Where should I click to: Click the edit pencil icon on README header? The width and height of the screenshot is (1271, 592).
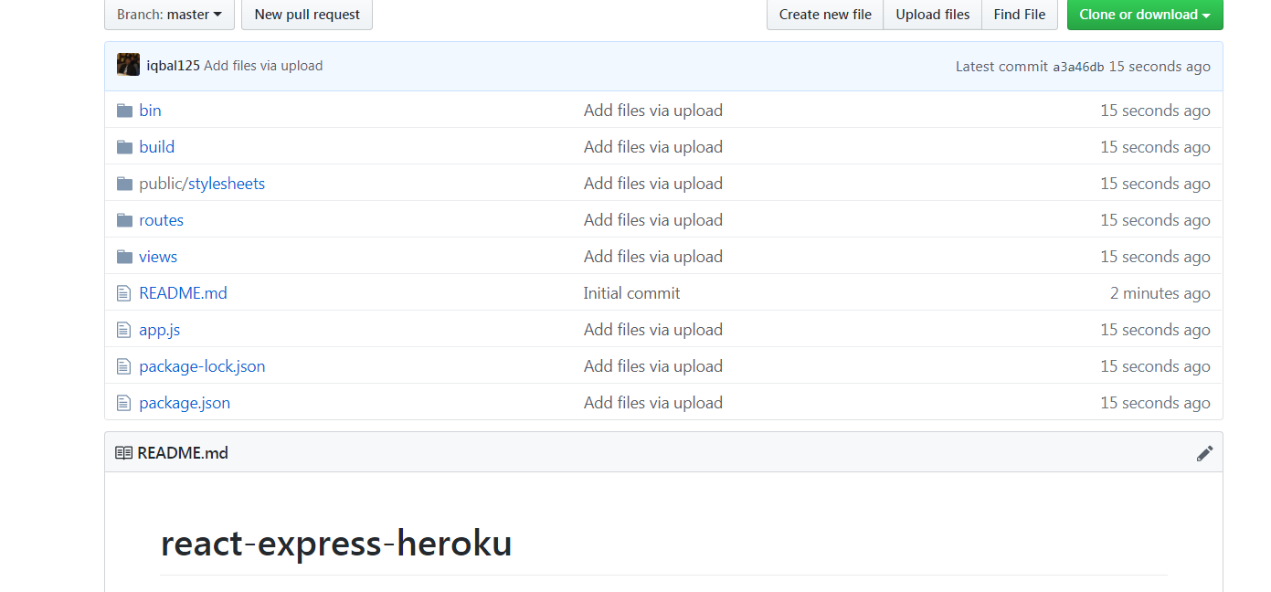click(1204, 452)
